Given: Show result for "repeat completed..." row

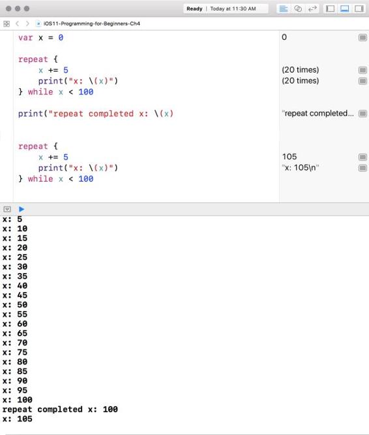Looking at the screenshot, I should [362, 114].
